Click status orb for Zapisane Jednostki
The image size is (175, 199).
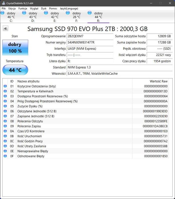tap(5, 116)
